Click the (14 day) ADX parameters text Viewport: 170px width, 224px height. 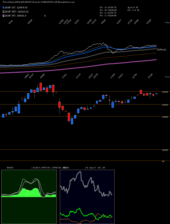pos(90,168)
